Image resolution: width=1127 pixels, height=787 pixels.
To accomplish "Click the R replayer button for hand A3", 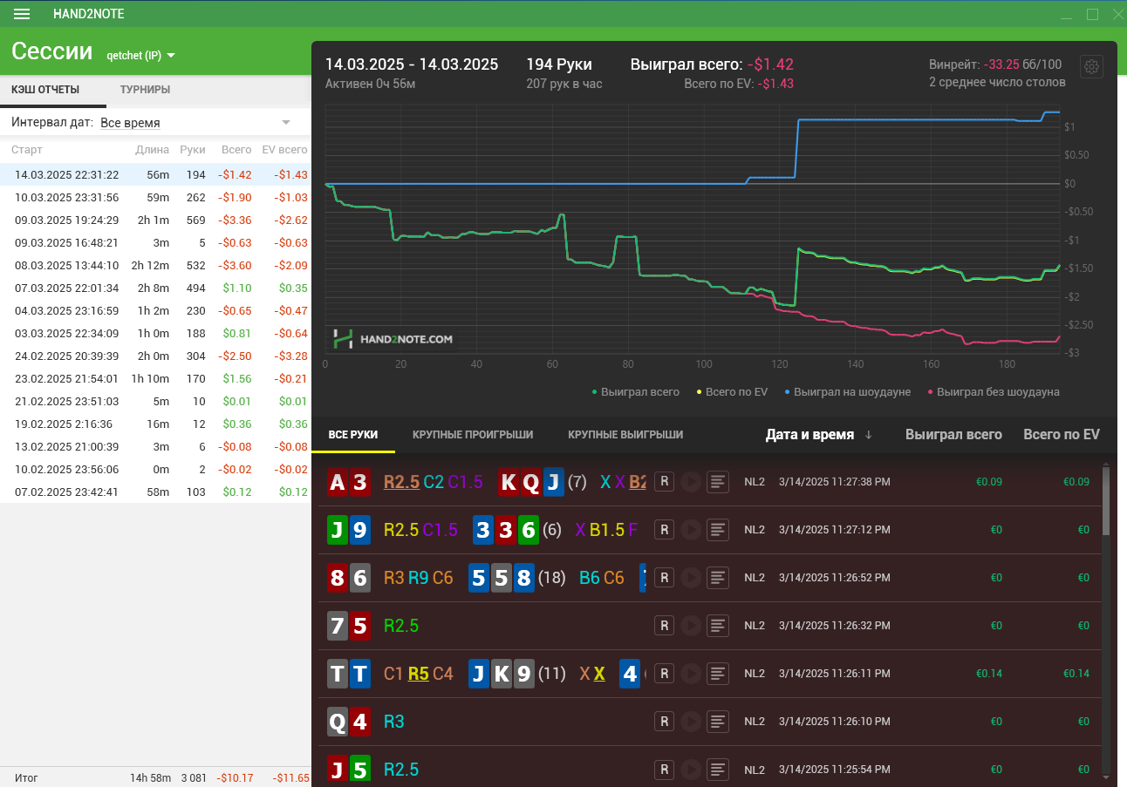I will [x=664, y=482].
